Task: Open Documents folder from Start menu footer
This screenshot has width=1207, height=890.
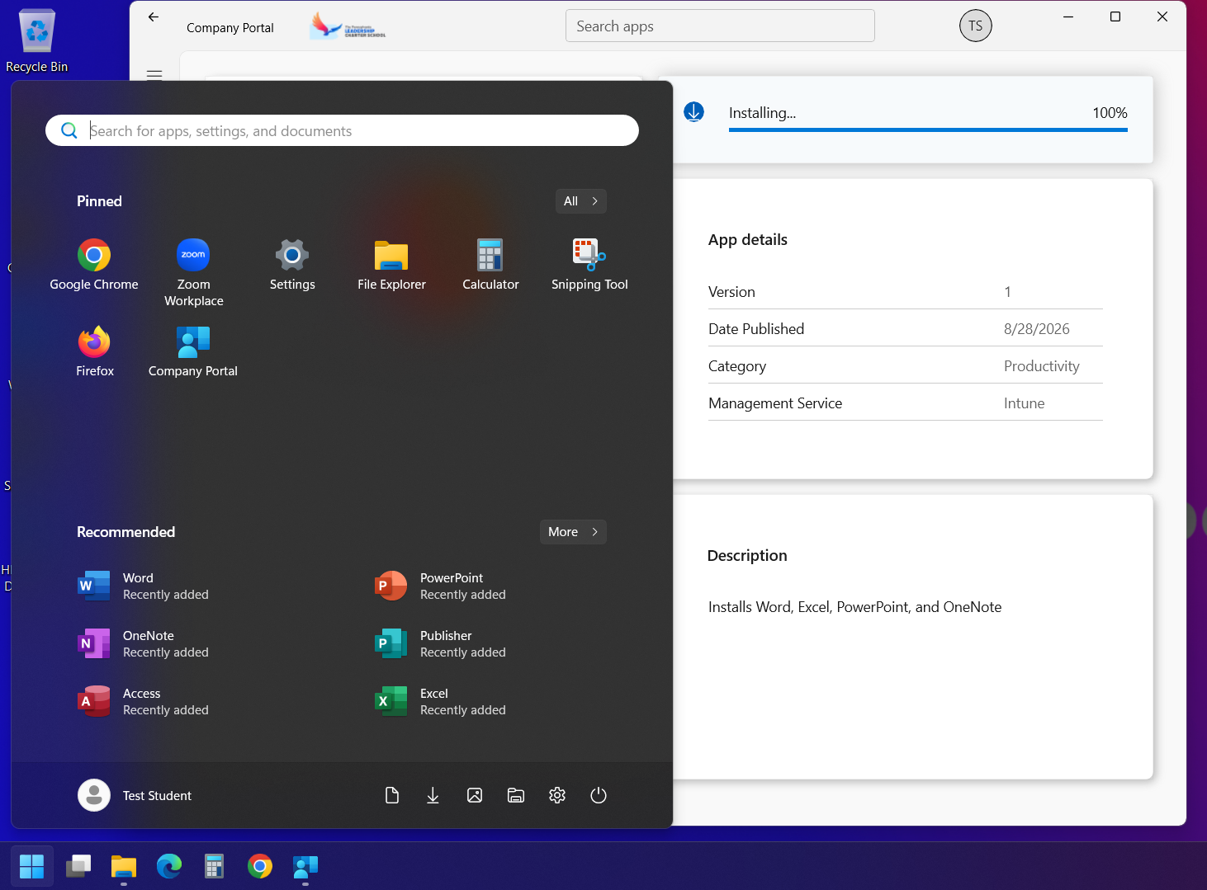Action: coord(392,795)
